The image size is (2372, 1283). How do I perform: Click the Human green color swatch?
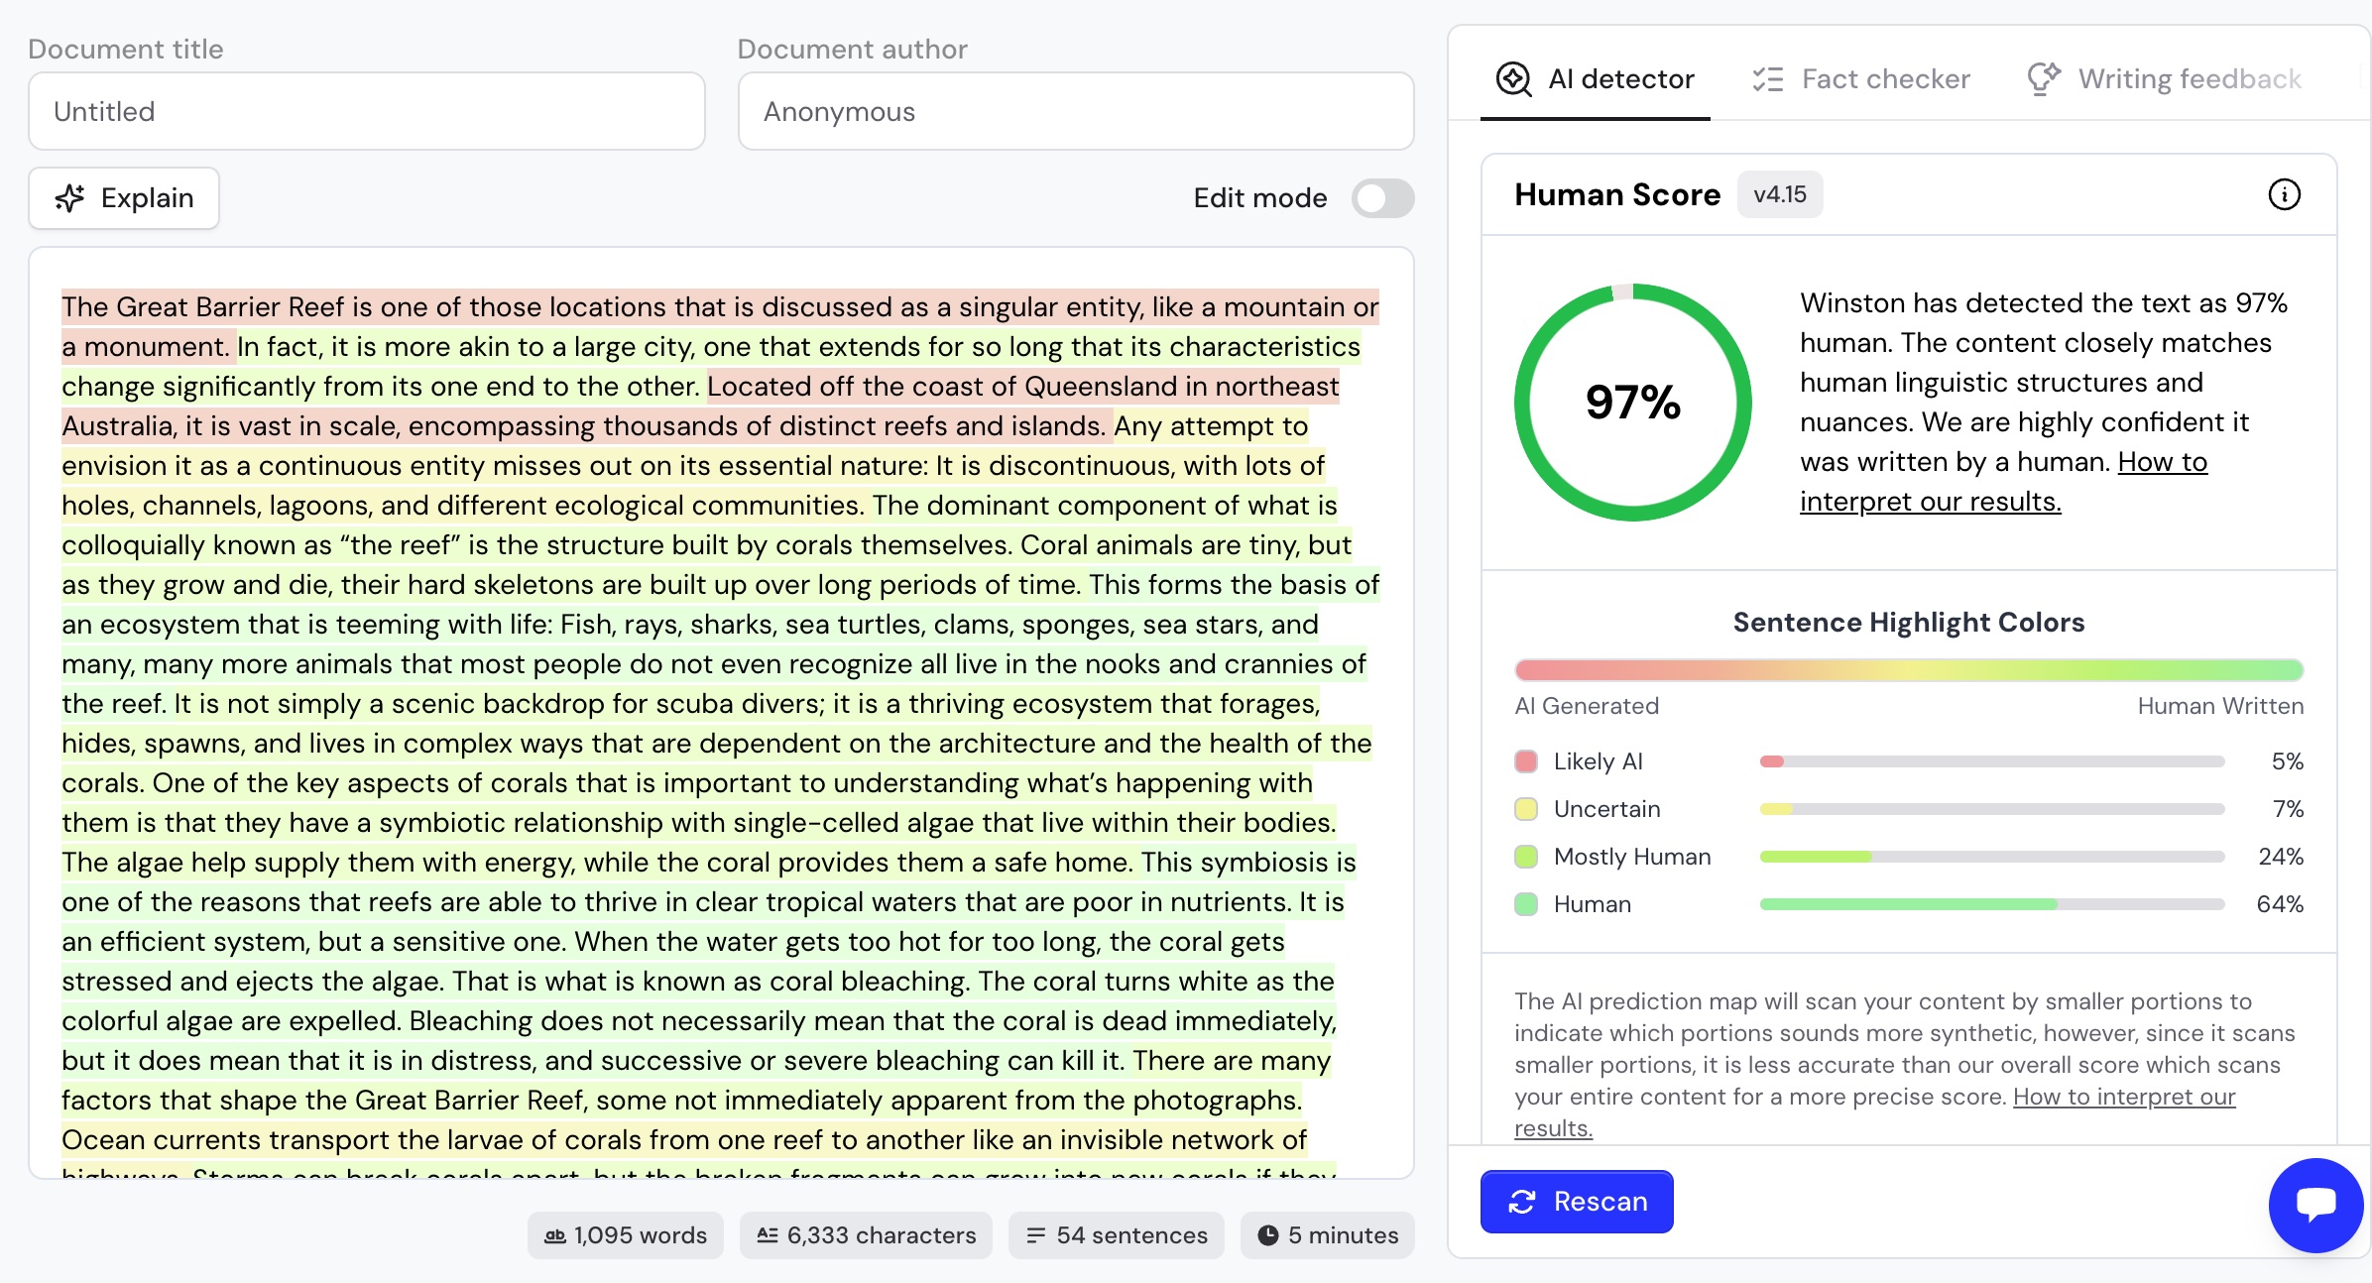click(1526, 904)
